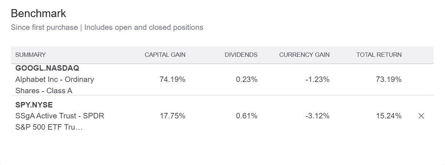Image resolution: width=445 pixels, height=165 pixels.
Task: Open the GOOGL.NASDAQ ticker
Action: pyautogui.click(x=47, y=68)
